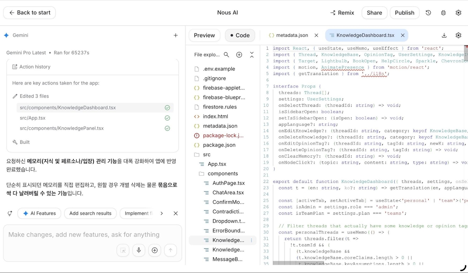
Task: Close the metadata.json tab
Action: click(x=316, y=35)
